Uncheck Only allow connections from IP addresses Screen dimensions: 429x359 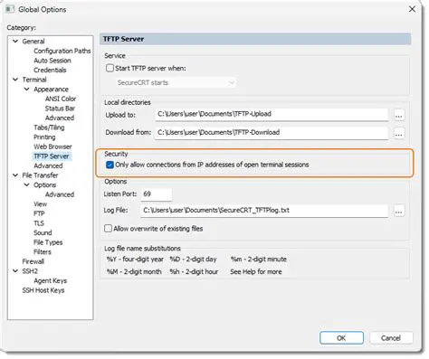pos(110,165)
